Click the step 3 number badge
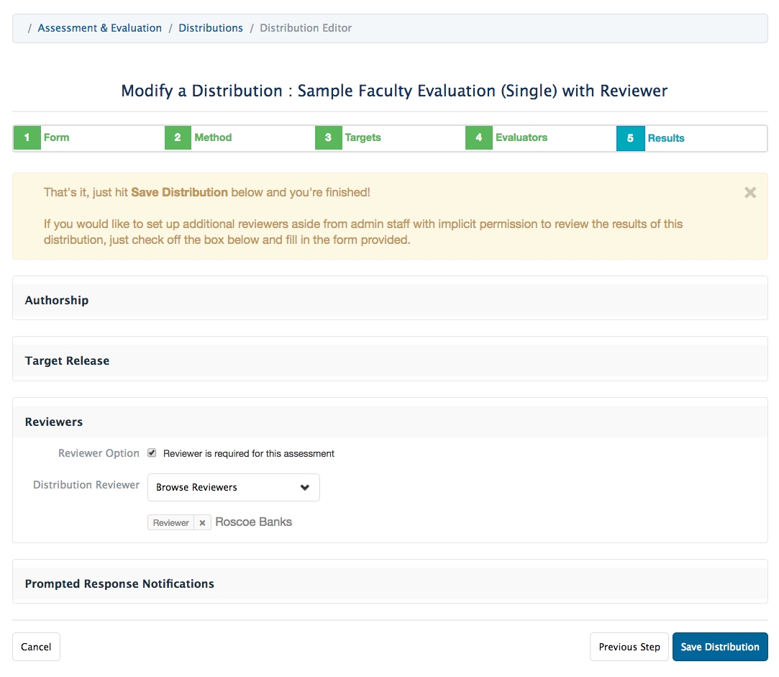The height and width of the screenshot is (677, 779). [328, 137]
